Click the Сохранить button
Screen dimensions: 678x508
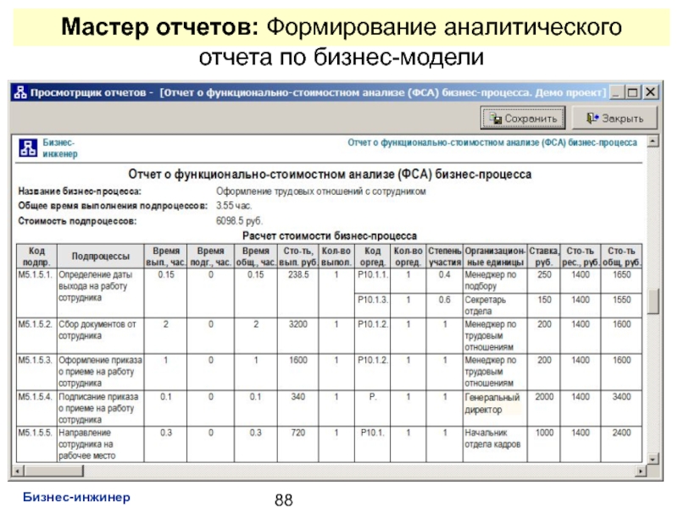tap(522, 118)
